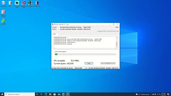This screenshot has width=171, height=96.
Task: Click the log horizontal scrollbar
Action: coord(85,49)
